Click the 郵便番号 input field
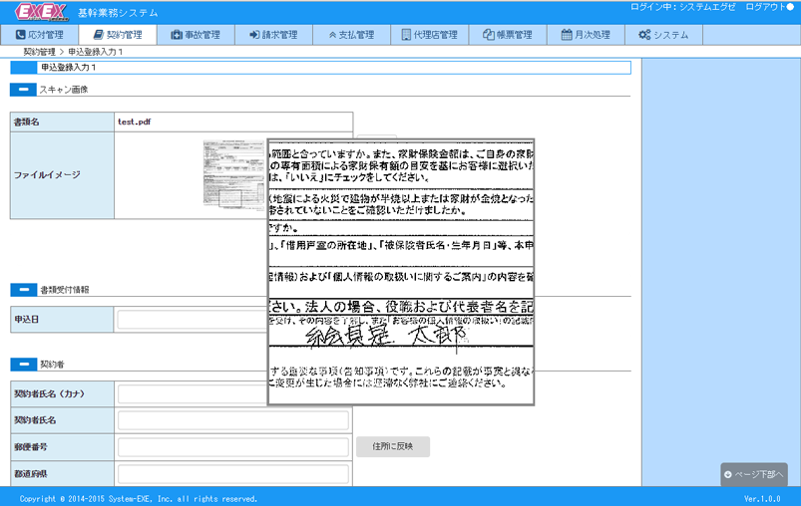The width and height of the screenshot is (801, 506). 232,446
